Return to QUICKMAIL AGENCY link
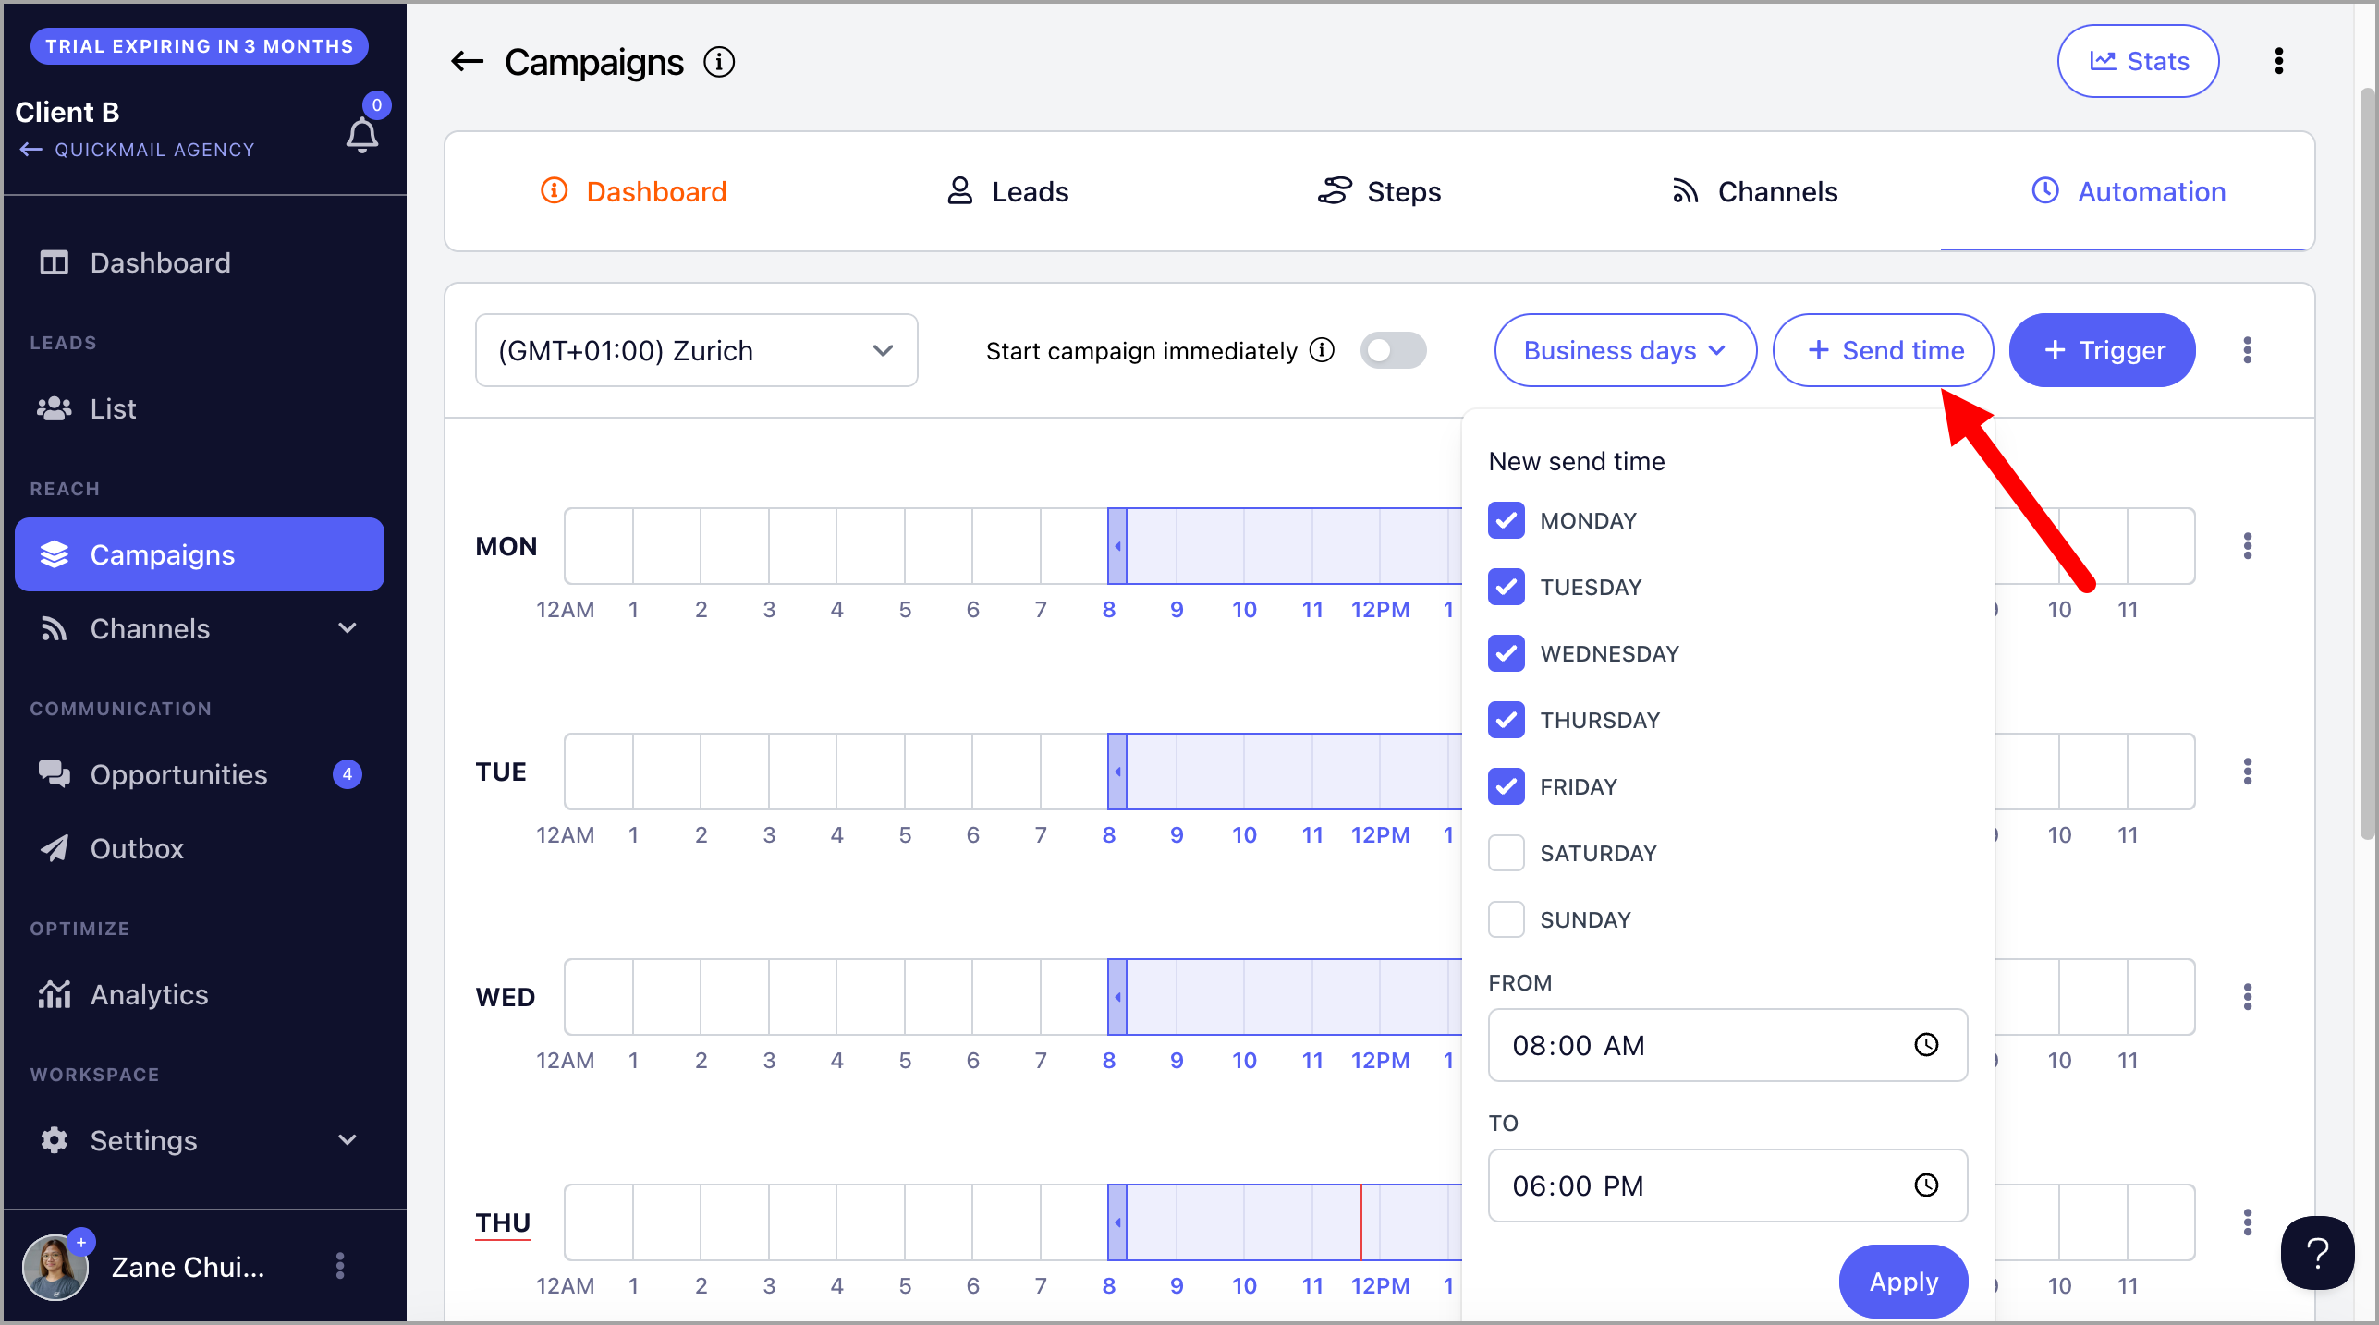 tap(137, 150)
